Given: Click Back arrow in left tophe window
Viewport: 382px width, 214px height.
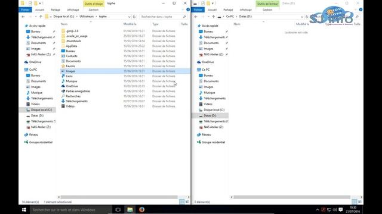Looking at the screenshot, I should (x=23, y=17).
